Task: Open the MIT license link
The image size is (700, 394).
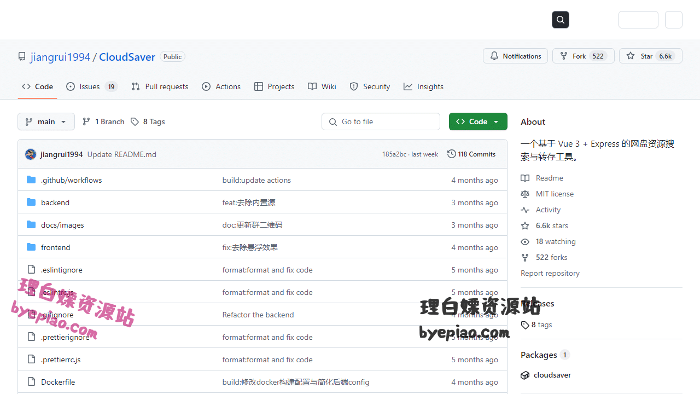Action: coord(547,194)
